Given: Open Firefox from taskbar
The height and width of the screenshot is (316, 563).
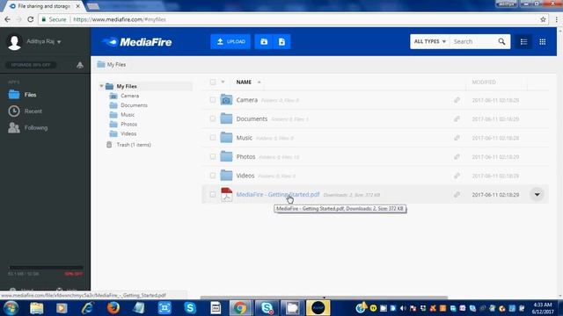Looking at the screenshot, I should click(x=113, y=308).
